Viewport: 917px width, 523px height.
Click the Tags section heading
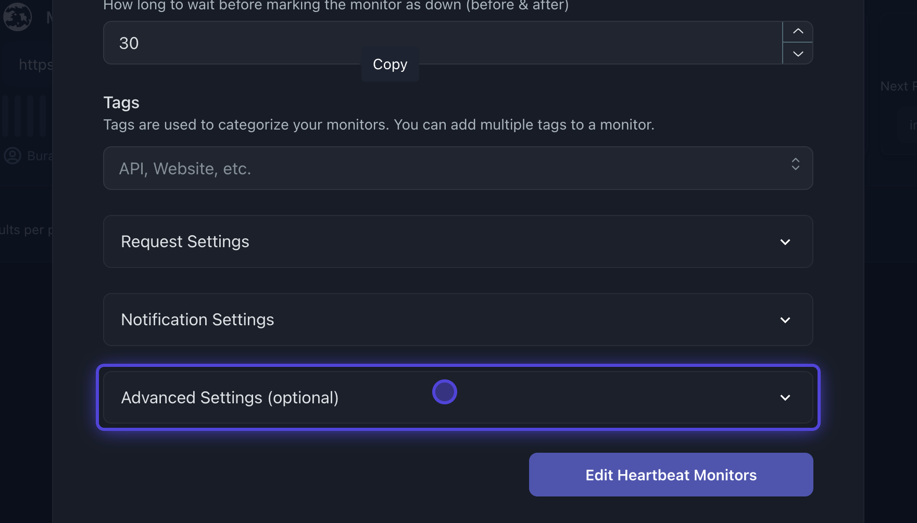[x=121, y=103]
